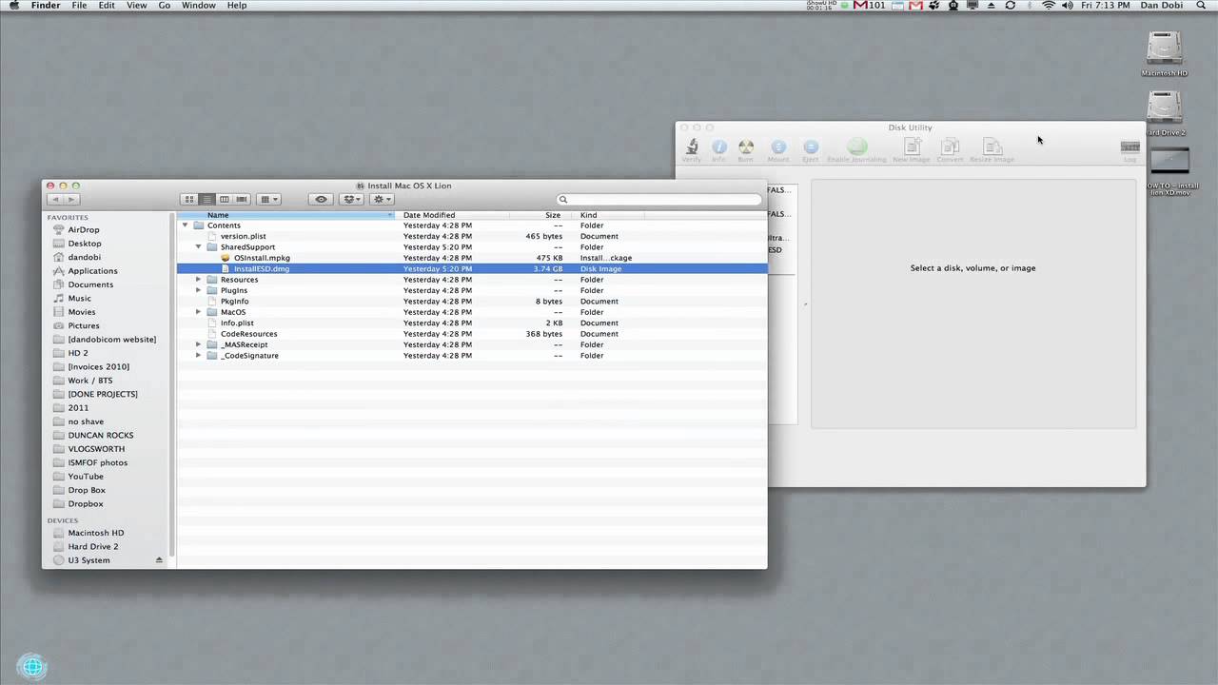Open the Go menu
Screen dimensions: 1218x685
[165, 6]
